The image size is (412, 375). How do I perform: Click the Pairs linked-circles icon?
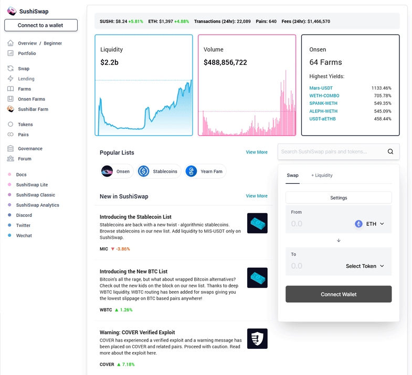click(10, 134)
